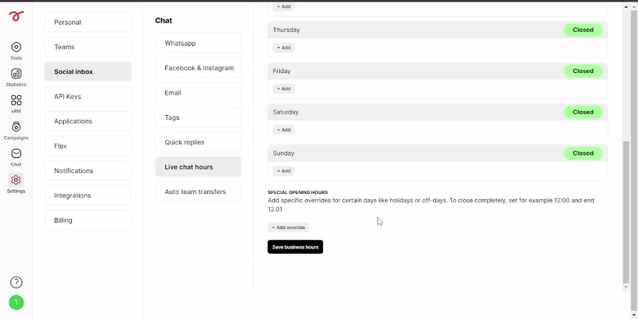Add hours under Saturday
This screenshot has width=638, height=319.
click(x=284, y=130)
